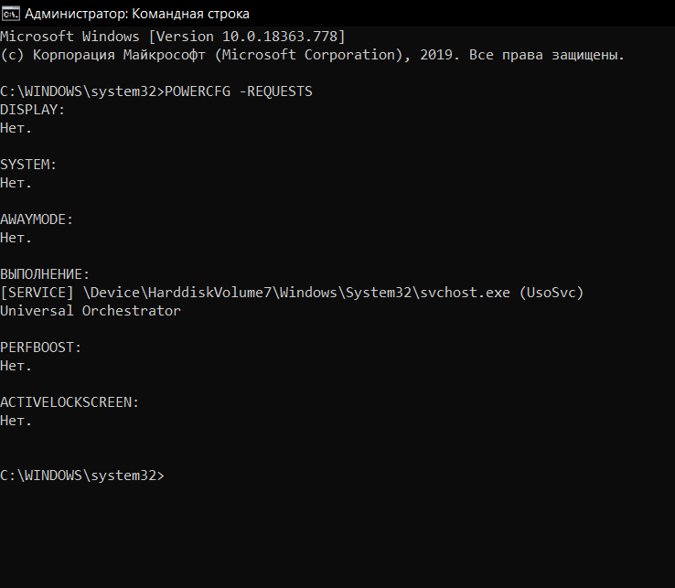This screenshot has width=675, height=588.
Task: Click the empty final C:\WINDOWS\system32> prompt
Action: pyautogui.click(x=82, y=476)
